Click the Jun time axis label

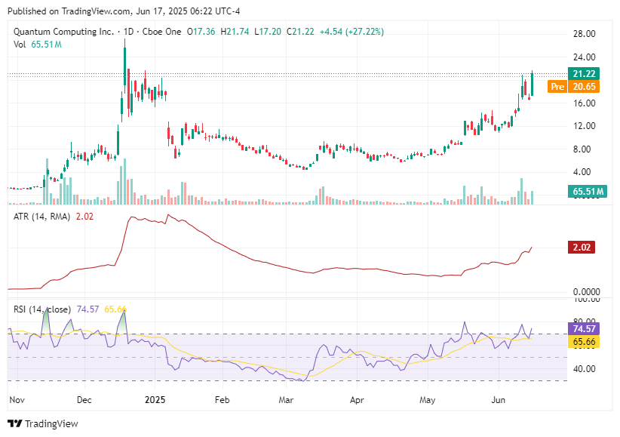[499, 400]
